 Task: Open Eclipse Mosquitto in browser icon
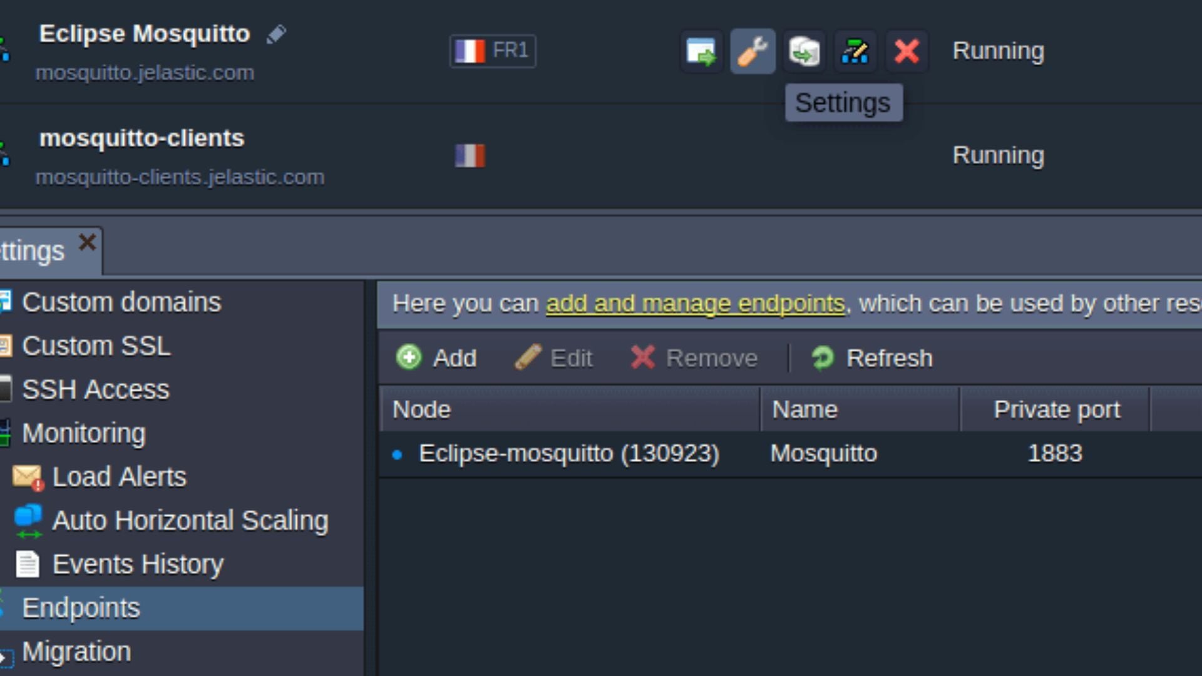coord(701,51)
